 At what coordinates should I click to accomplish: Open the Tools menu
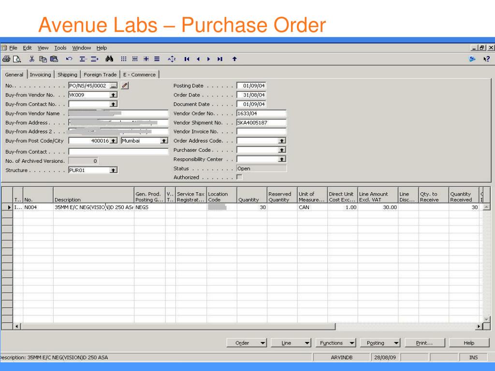(60, 48)
